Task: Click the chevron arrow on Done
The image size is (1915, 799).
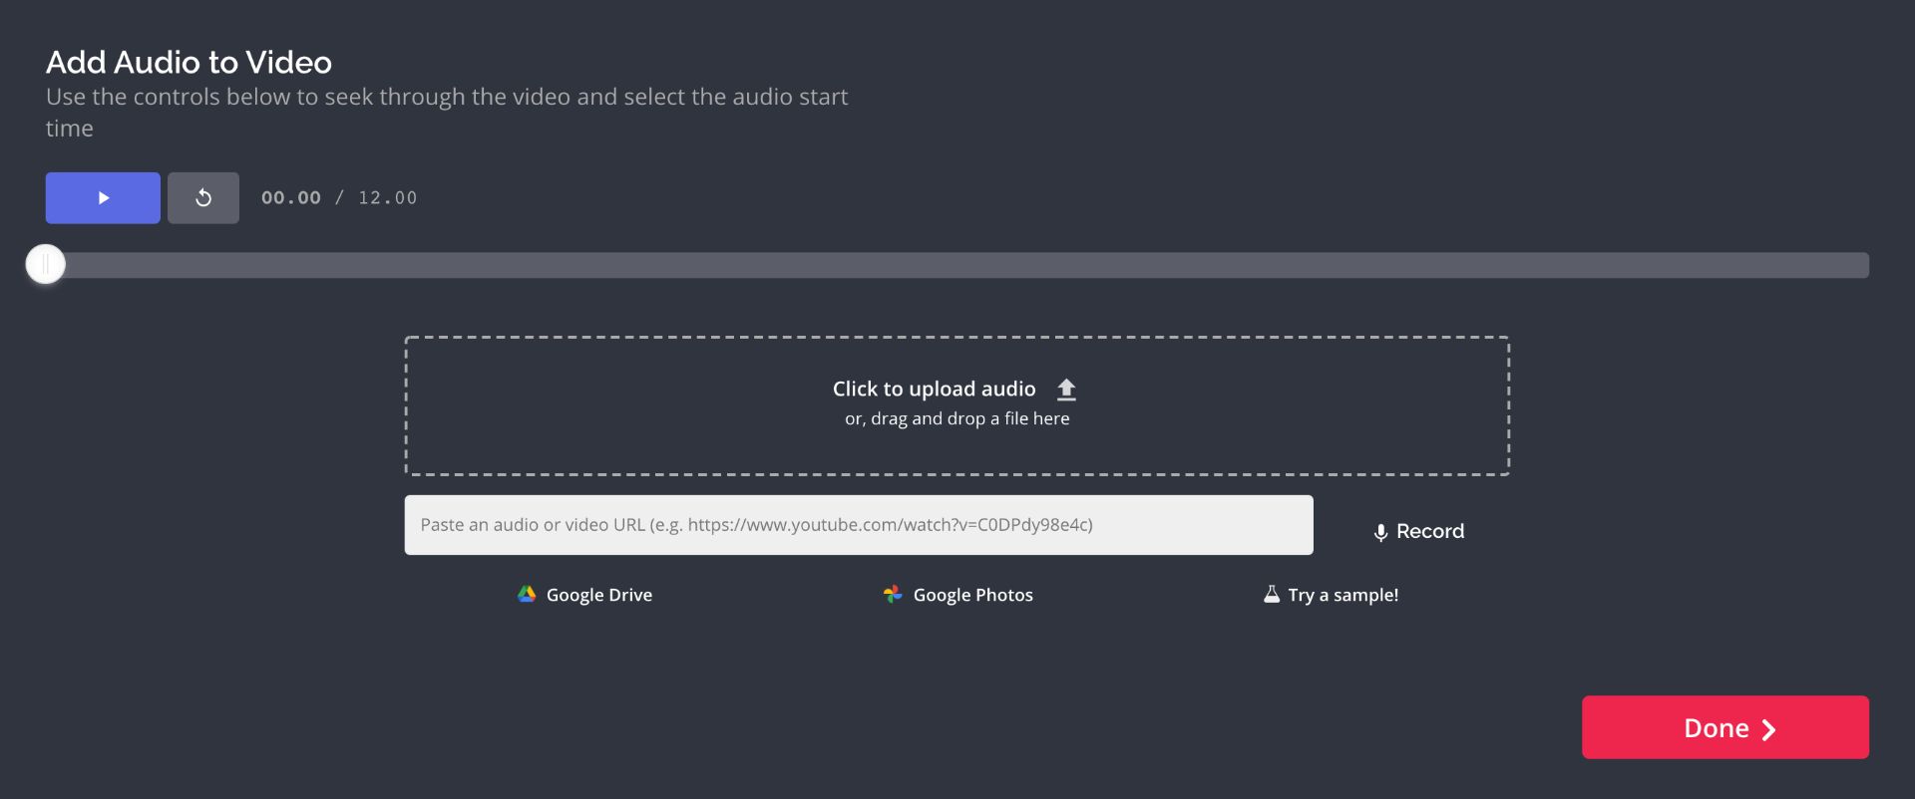Action: click(x=1768, y=730)
